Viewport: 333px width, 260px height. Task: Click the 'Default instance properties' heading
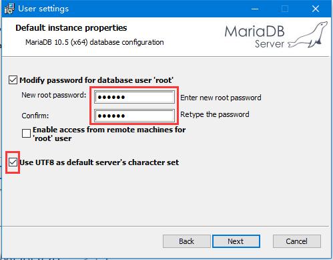[71, 28]
